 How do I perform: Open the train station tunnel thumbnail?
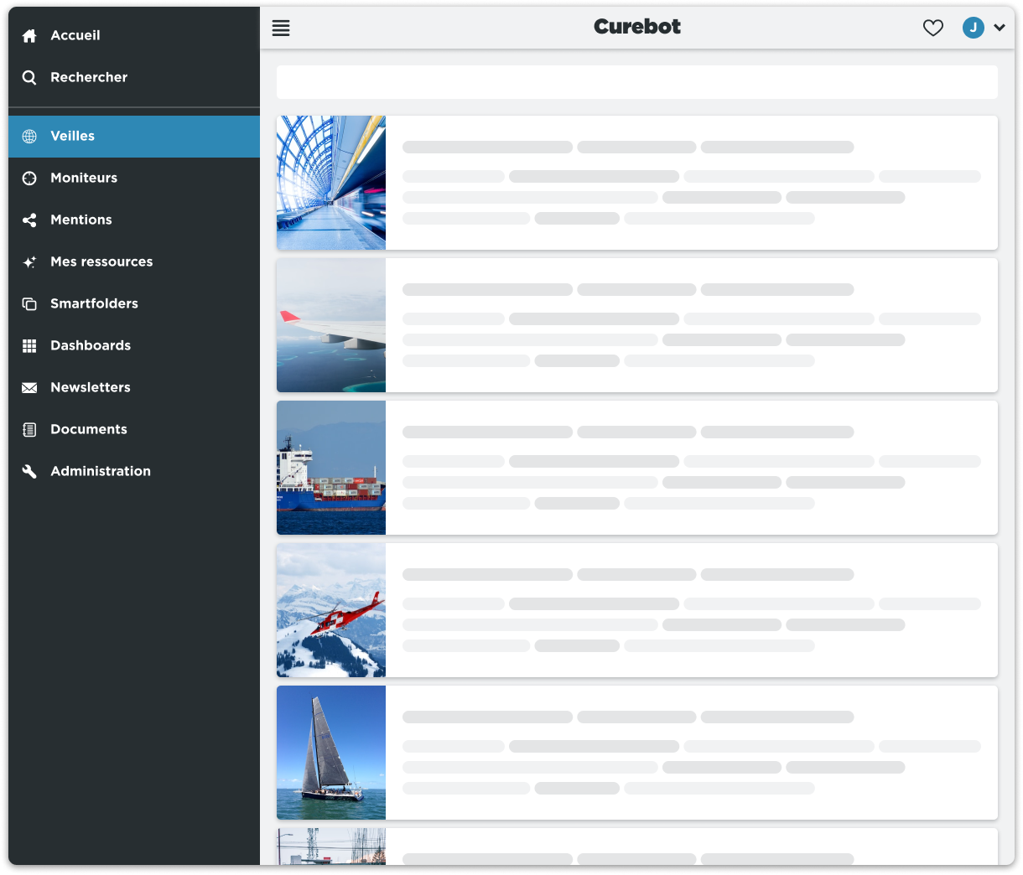pos(331,183)
